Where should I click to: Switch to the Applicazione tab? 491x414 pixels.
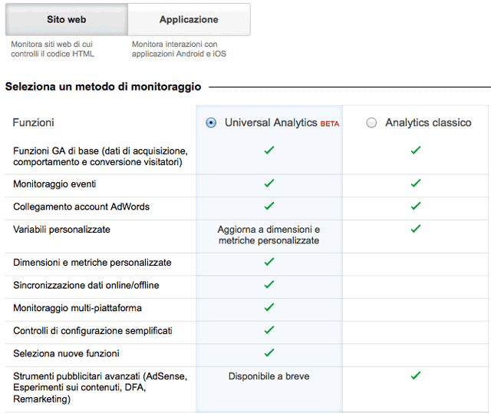pos(189,19)
